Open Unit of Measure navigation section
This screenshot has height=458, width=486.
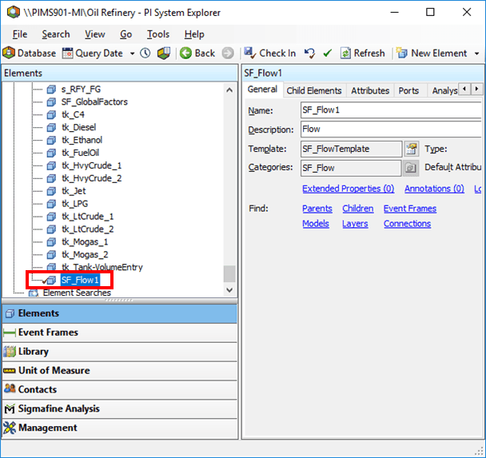click(x=119, y=371)
